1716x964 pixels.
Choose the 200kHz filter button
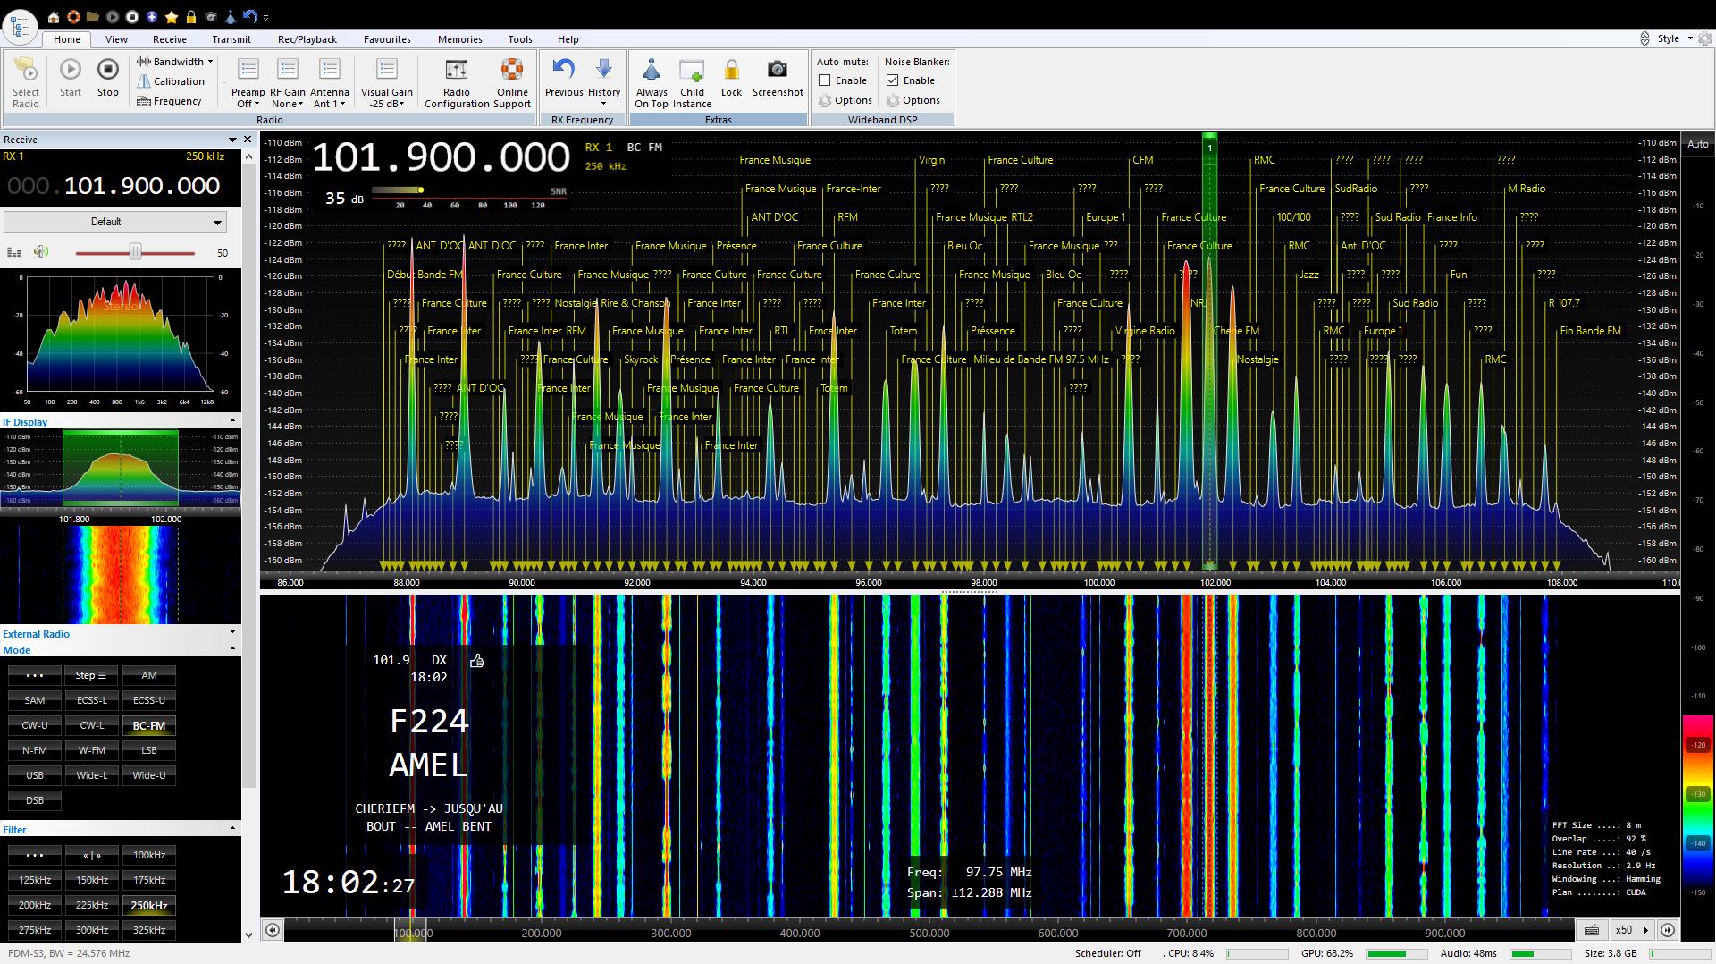pyautogui.click(x=35, y=905)
